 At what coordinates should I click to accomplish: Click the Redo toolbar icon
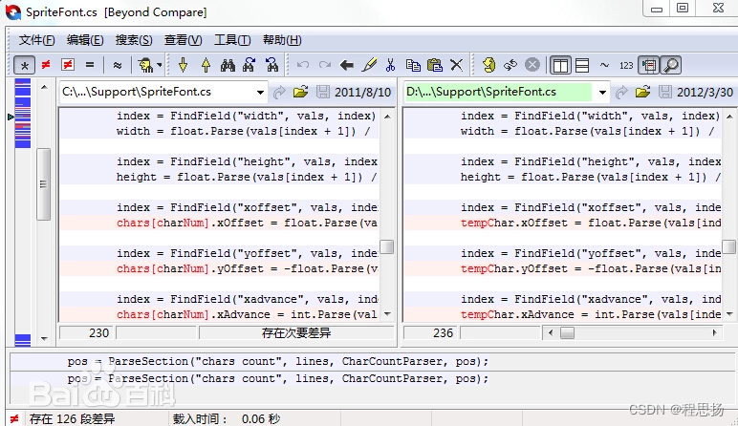tap(325, 65)
